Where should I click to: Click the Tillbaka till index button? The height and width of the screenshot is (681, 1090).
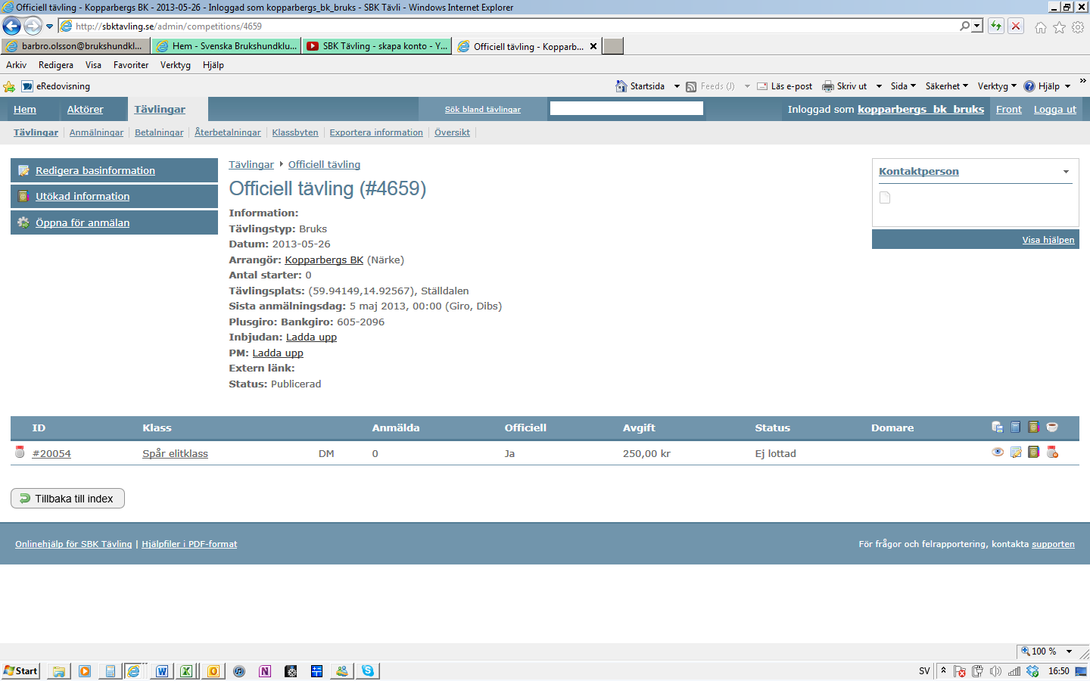pos(67,499)
